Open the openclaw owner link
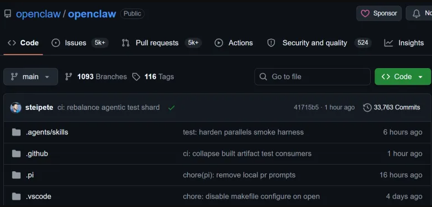This screenshot has height=207, width=432. [x=38, y=14]
